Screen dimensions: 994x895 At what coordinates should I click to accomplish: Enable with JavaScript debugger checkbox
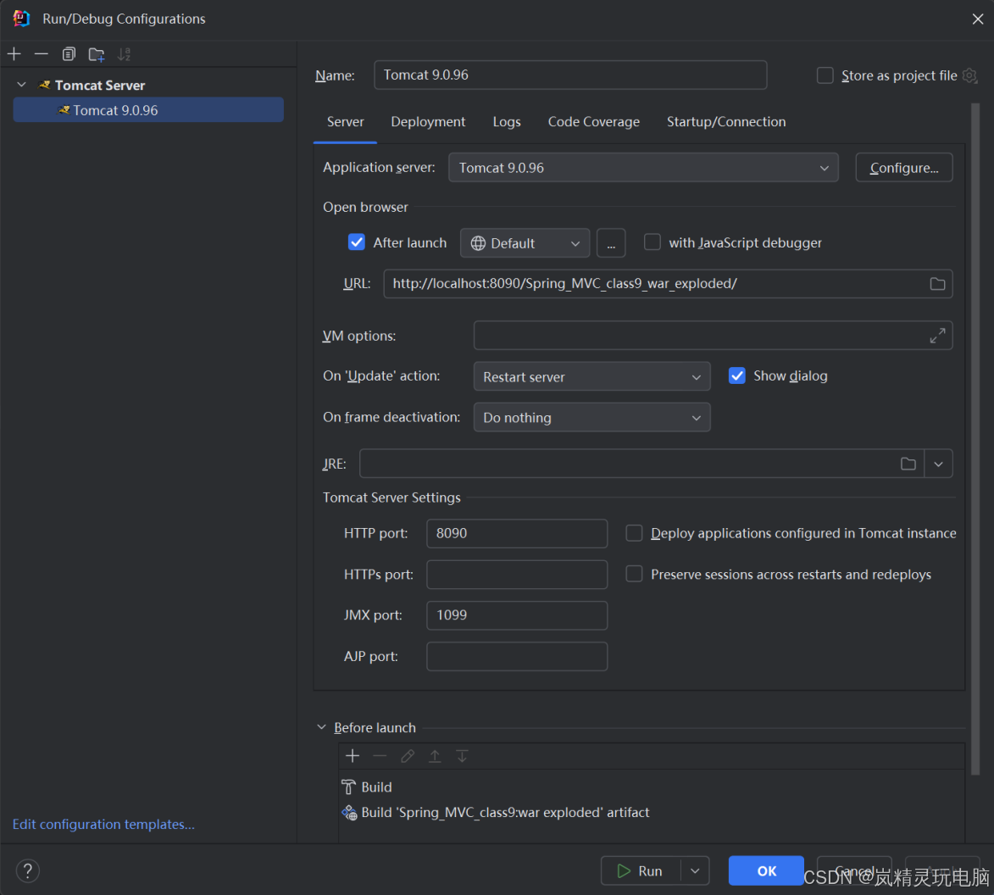[652, 242]
